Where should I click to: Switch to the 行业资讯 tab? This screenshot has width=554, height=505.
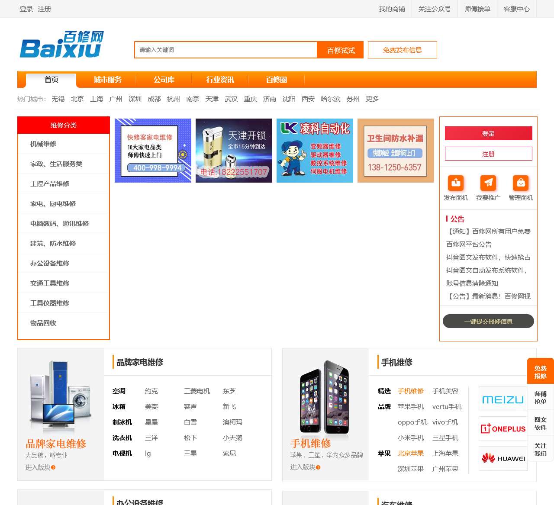pyautogui.click(x=219, y=80)
